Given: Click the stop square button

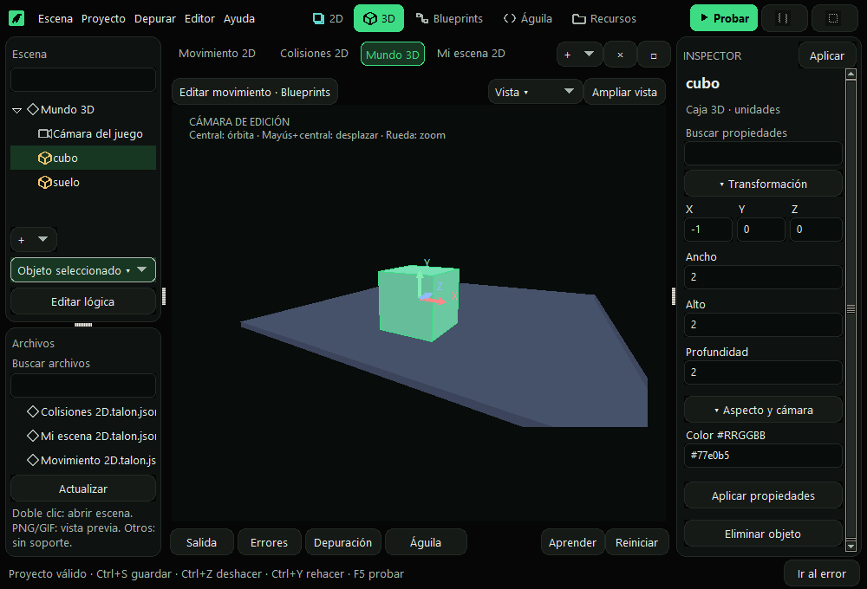Looking at the screenshot, I should pyautogui.click(x=833, y=18).
